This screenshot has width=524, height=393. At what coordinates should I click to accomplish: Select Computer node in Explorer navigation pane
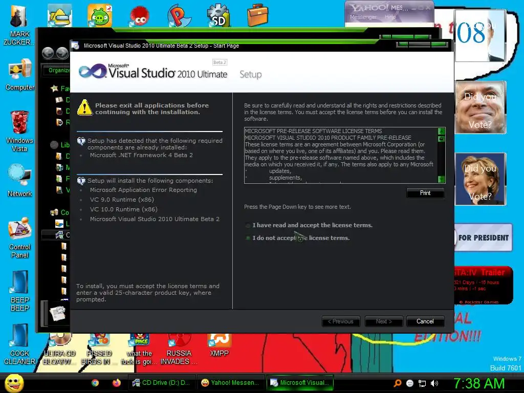59,212
